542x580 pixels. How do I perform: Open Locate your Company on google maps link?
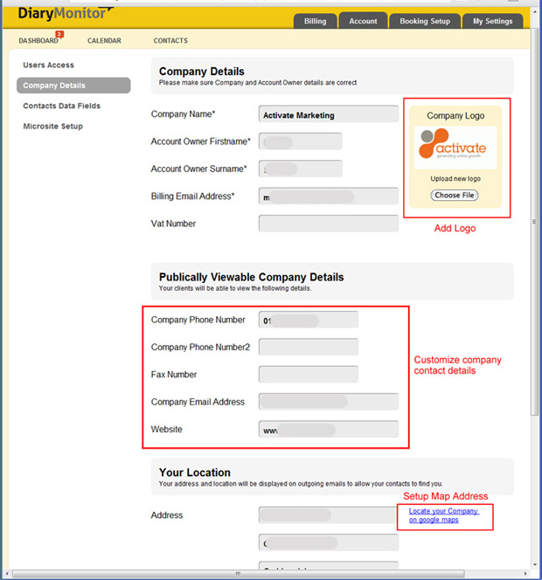pyautogui.click(x=444, y=515)
